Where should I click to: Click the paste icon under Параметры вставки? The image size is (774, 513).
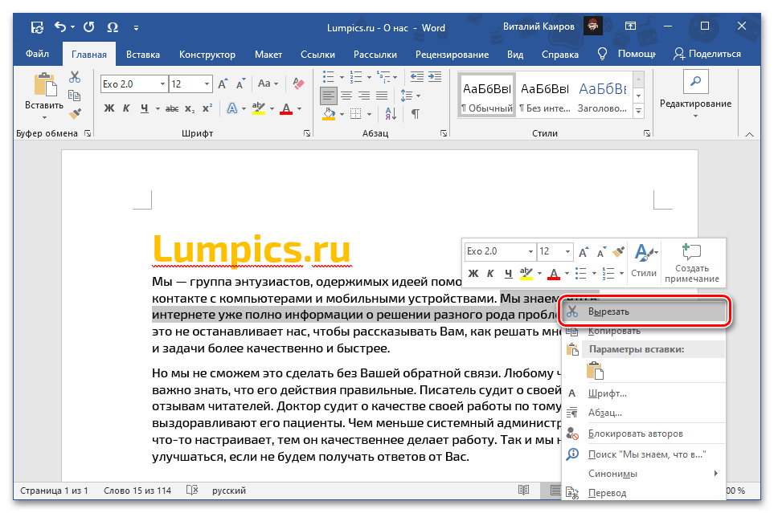click(595, 371)
